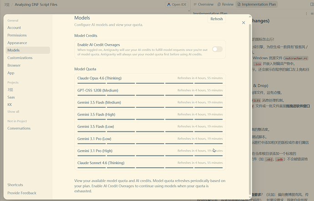Click the settings dialog vertical scrollbar

pos(250,109)
